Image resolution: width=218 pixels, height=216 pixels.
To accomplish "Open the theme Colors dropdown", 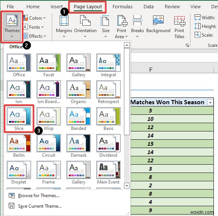I will 34,18.
